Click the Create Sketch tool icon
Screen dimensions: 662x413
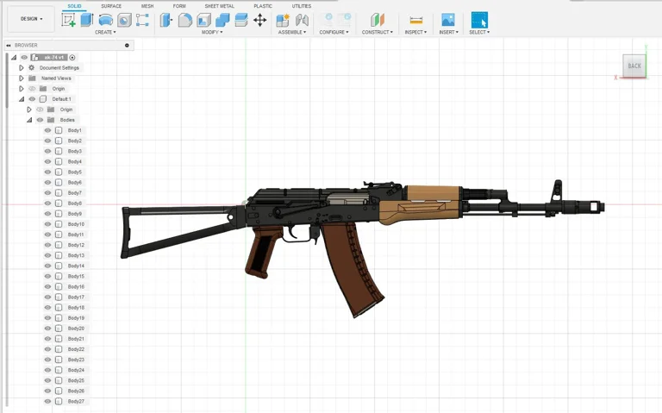click(69, 20)
